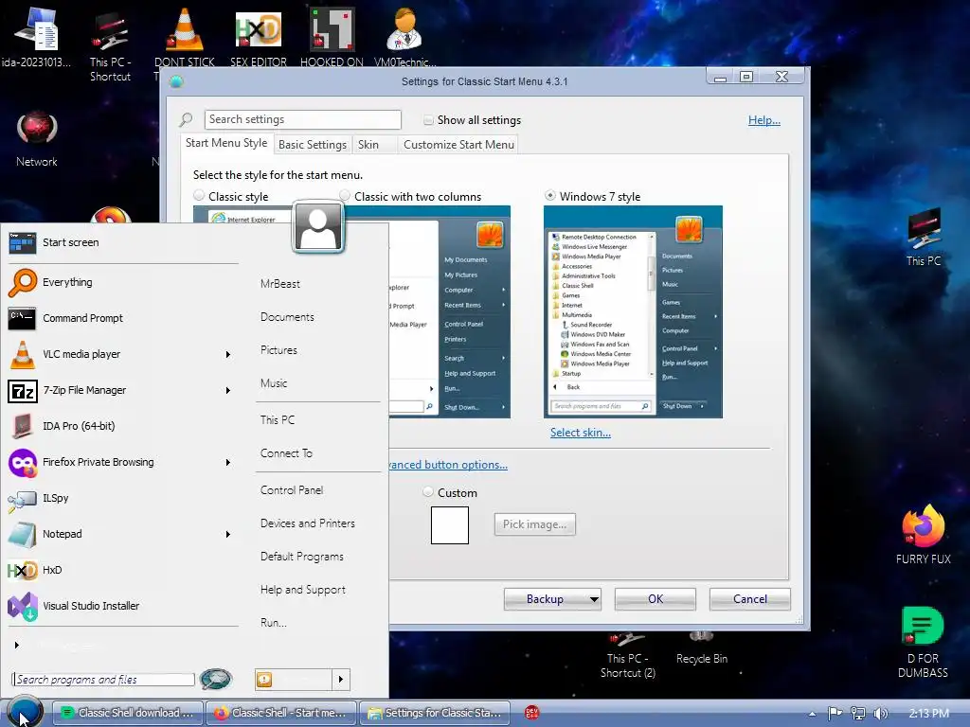Expand 7-Zip File Manager submenu arrow
Screen dimensions: 970x727
point(228,390)
